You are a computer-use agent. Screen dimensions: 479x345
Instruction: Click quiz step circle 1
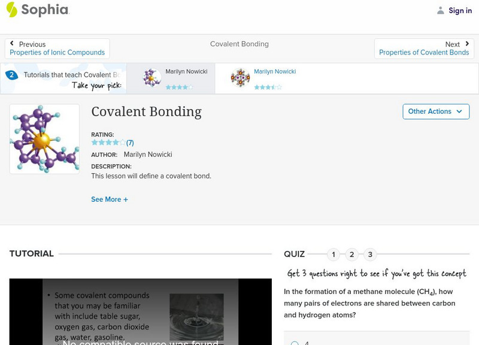point(333,254)
